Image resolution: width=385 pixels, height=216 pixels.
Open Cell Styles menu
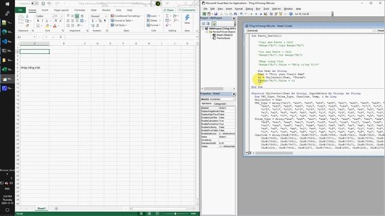119,25
